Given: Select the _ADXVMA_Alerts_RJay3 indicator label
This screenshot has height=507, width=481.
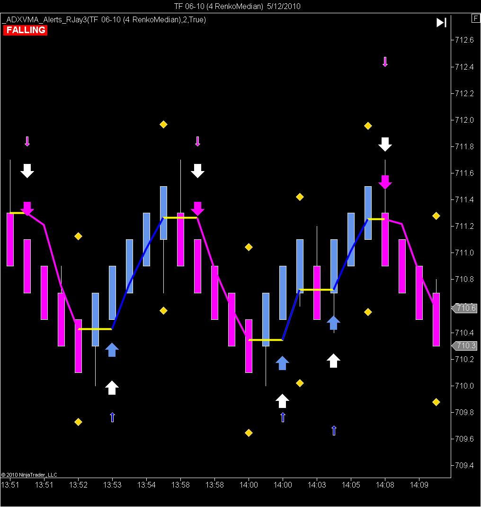Looking at the screenshot, I should pyautogui.click(x=104, y=20).
